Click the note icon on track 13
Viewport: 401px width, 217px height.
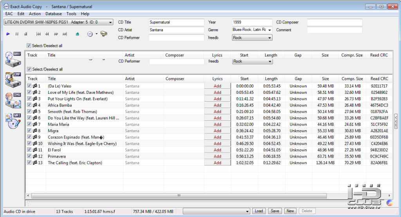[35, 162]
